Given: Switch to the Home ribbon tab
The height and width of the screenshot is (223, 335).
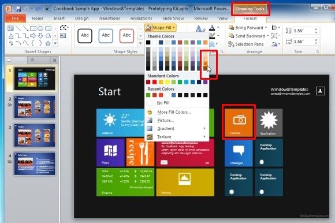Looking at the screenshot, I should 38,18.
